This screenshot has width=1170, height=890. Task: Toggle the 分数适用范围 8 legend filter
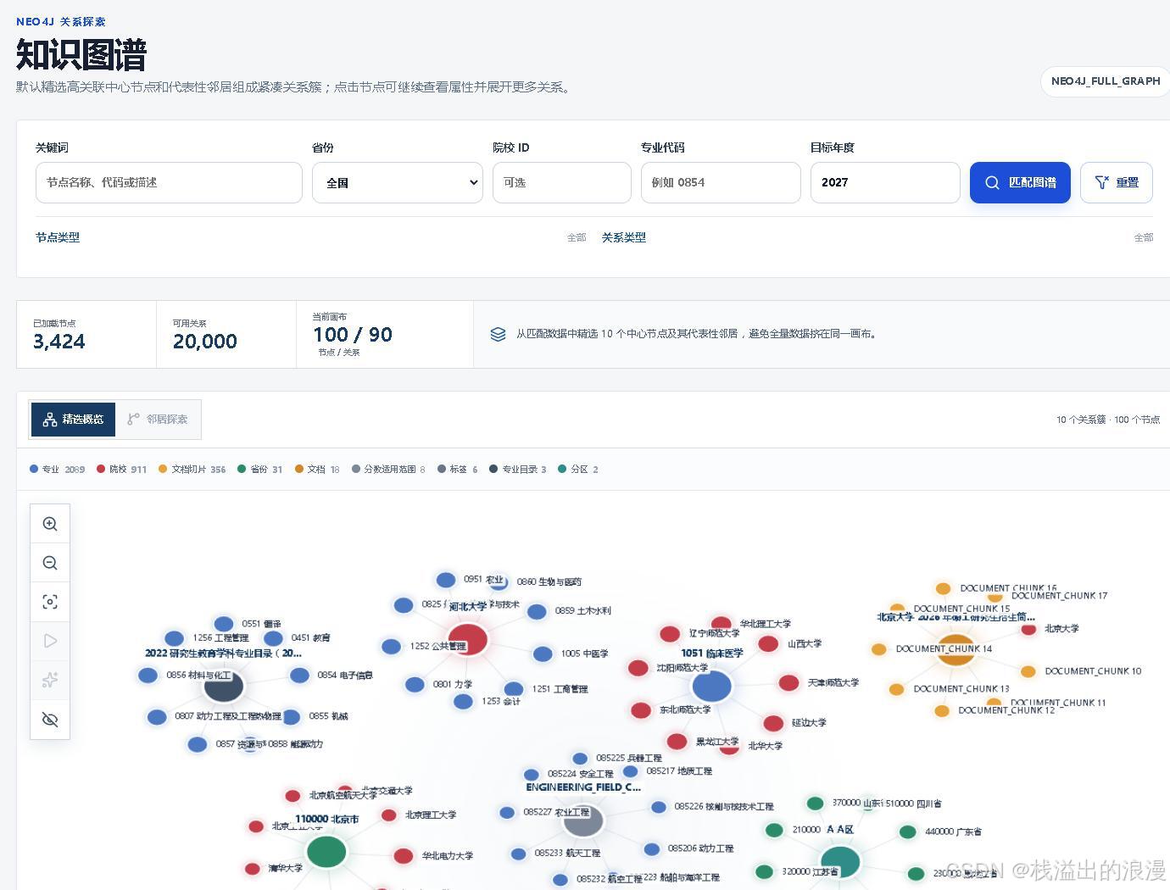click(x=388, y=469)
